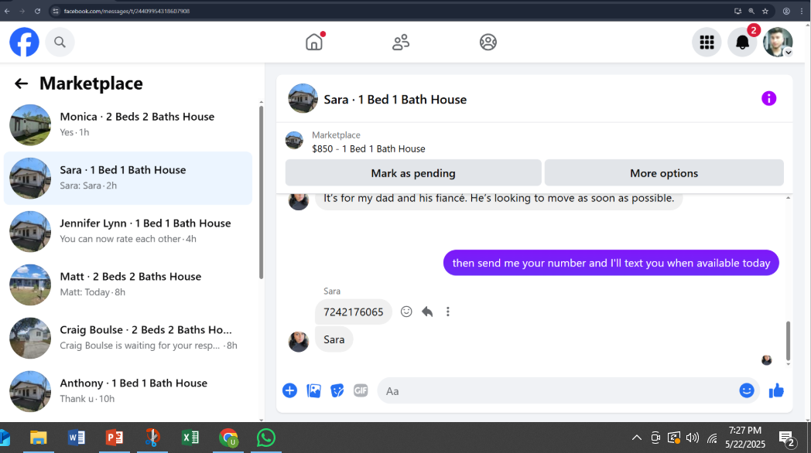Image resolution: width=811 pixels, height=453 pixels.
Task: Click the browser back arrow
Action: pos(7,11)
